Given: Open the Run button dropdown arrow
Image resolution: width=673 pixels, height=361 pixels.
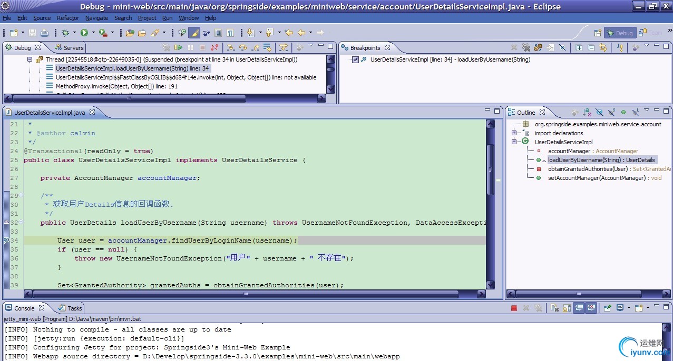Looking at the screenshot, I should click(93, 33).
